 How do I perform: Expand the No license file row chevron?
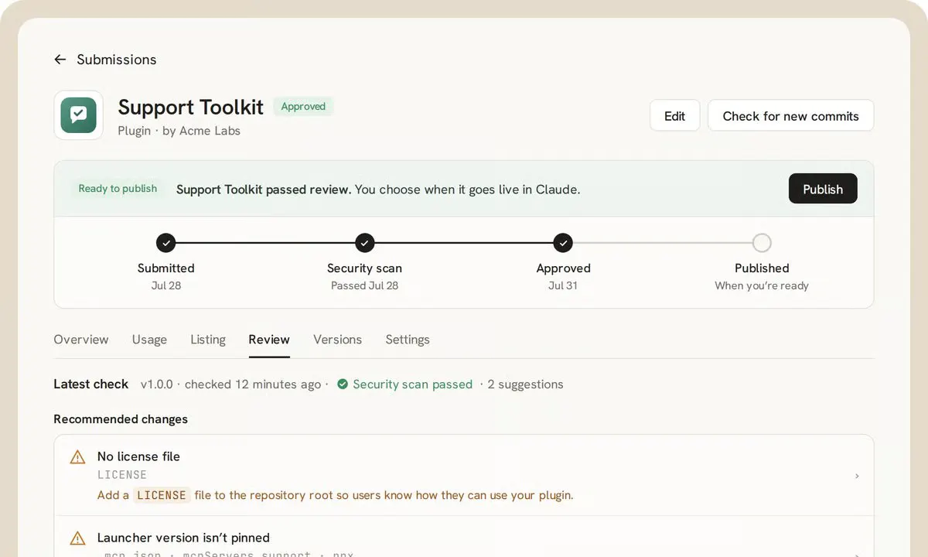(857, 476)
